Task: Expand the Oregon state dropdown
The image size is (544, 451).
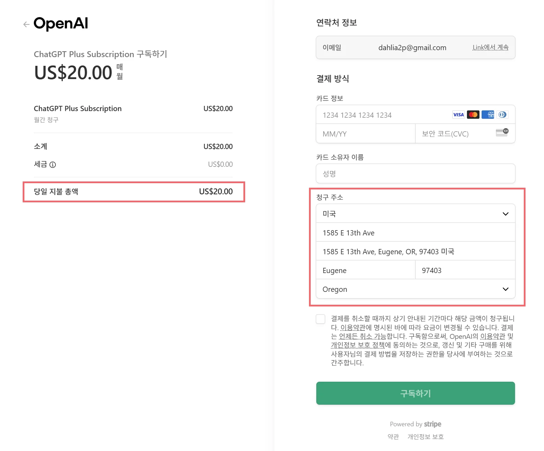Action: pyautogui.click(x=415, y=289)
